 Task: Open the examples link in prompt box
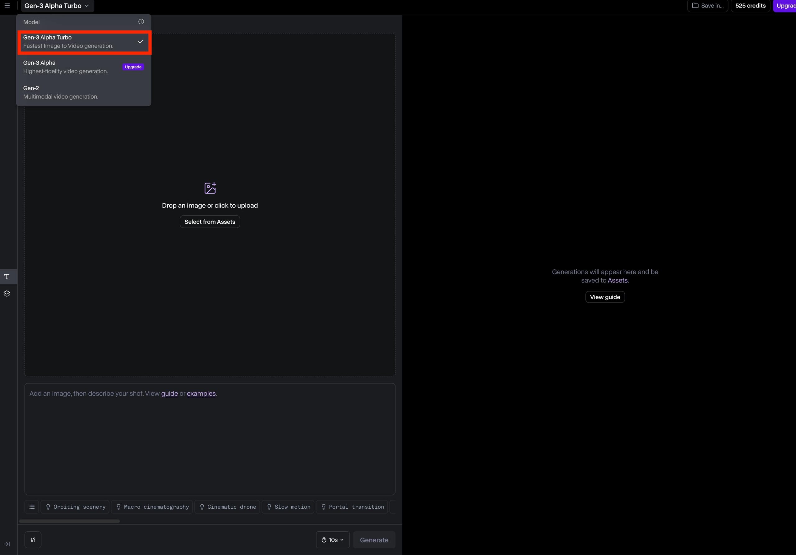click(201, 393)
